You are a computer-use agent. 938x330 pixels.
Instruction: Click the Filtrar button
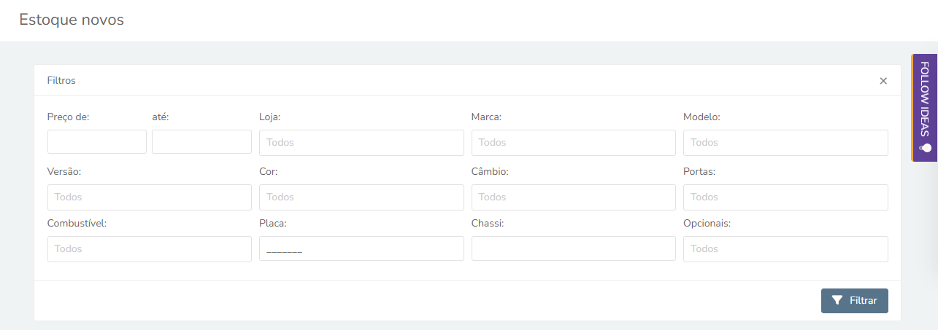coord(855,301)
